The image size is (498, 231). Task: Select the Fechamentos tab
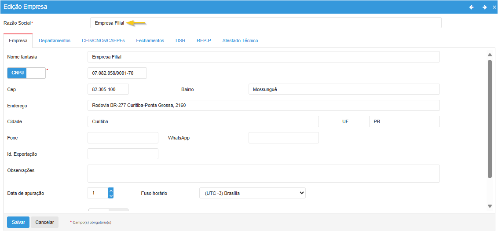[x=150, y=40]
